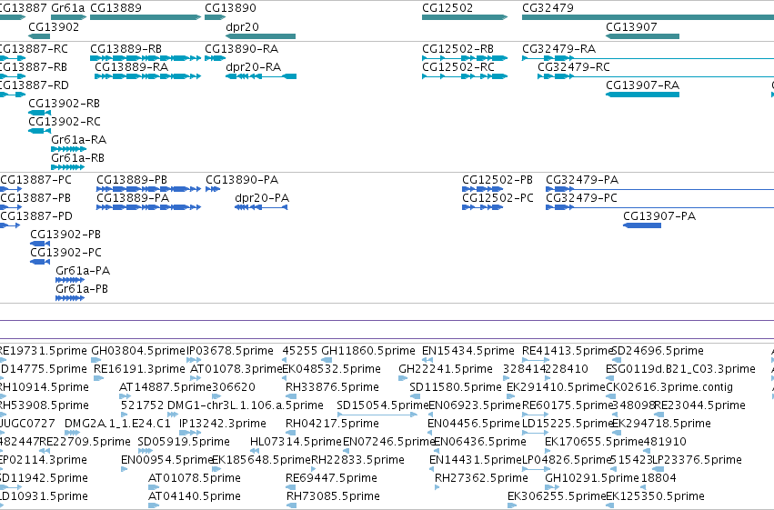Image resolution: width=774 pixels, height=510 pixels.
Task: Click the CG13889-RB transcript label
Action: 126,49
